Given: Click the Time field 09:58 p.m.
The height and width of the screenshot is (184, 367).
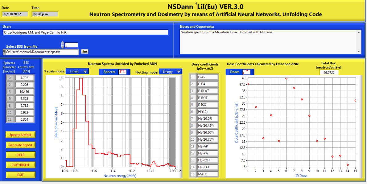Looking at the screenshot, I should click(x=45, y=14).
